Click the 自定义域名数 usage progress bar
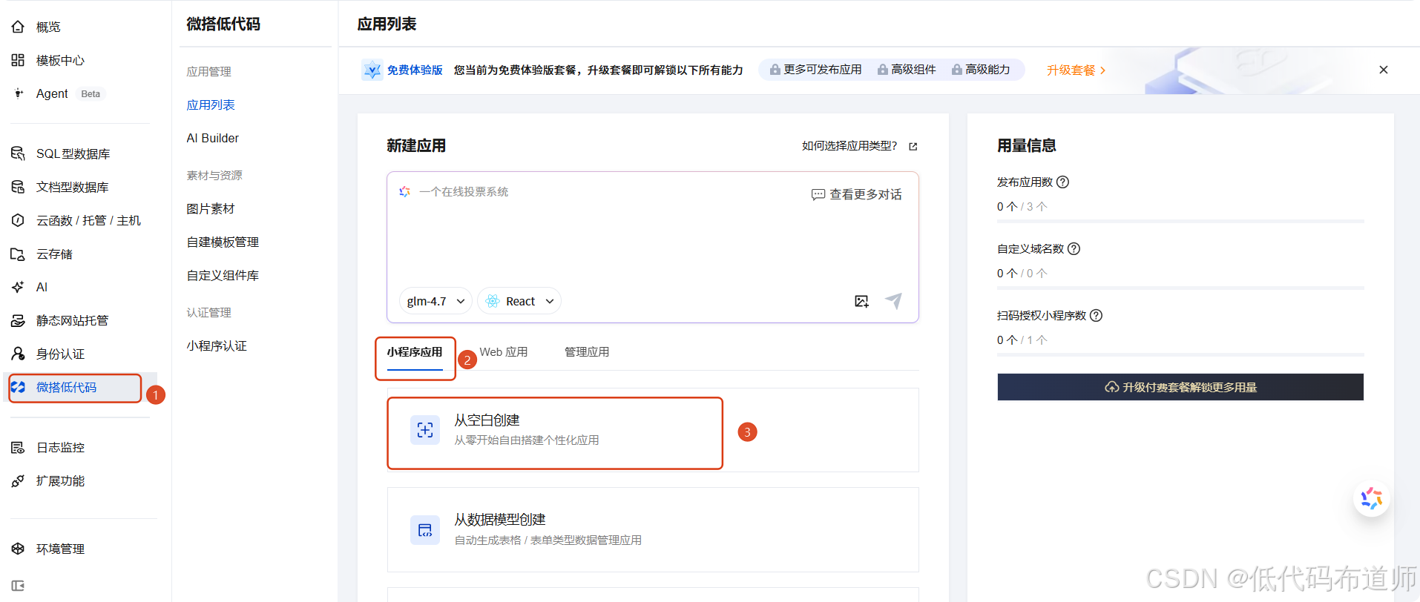 point(1180,288)
